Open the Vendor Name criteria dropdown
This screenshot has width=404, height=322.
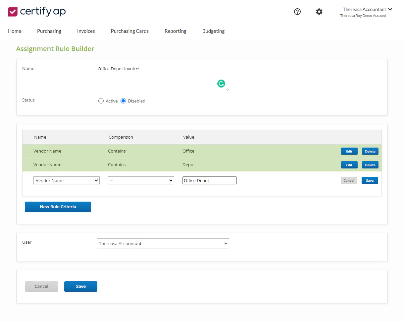tap(67, 180)
